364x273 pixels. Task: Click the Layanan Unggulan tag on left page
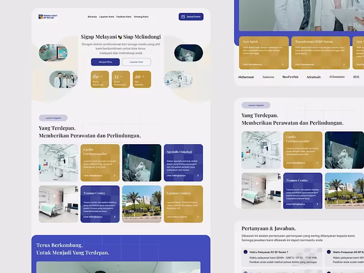53,118
